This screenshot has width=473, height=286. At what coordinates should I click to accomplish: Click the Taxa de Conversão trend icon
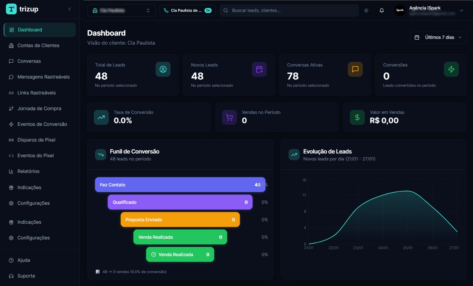[101, 117]
